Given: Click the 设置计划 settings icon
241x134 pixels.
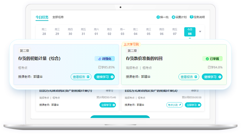Looking at the screenshot, I should pos(173,17).
